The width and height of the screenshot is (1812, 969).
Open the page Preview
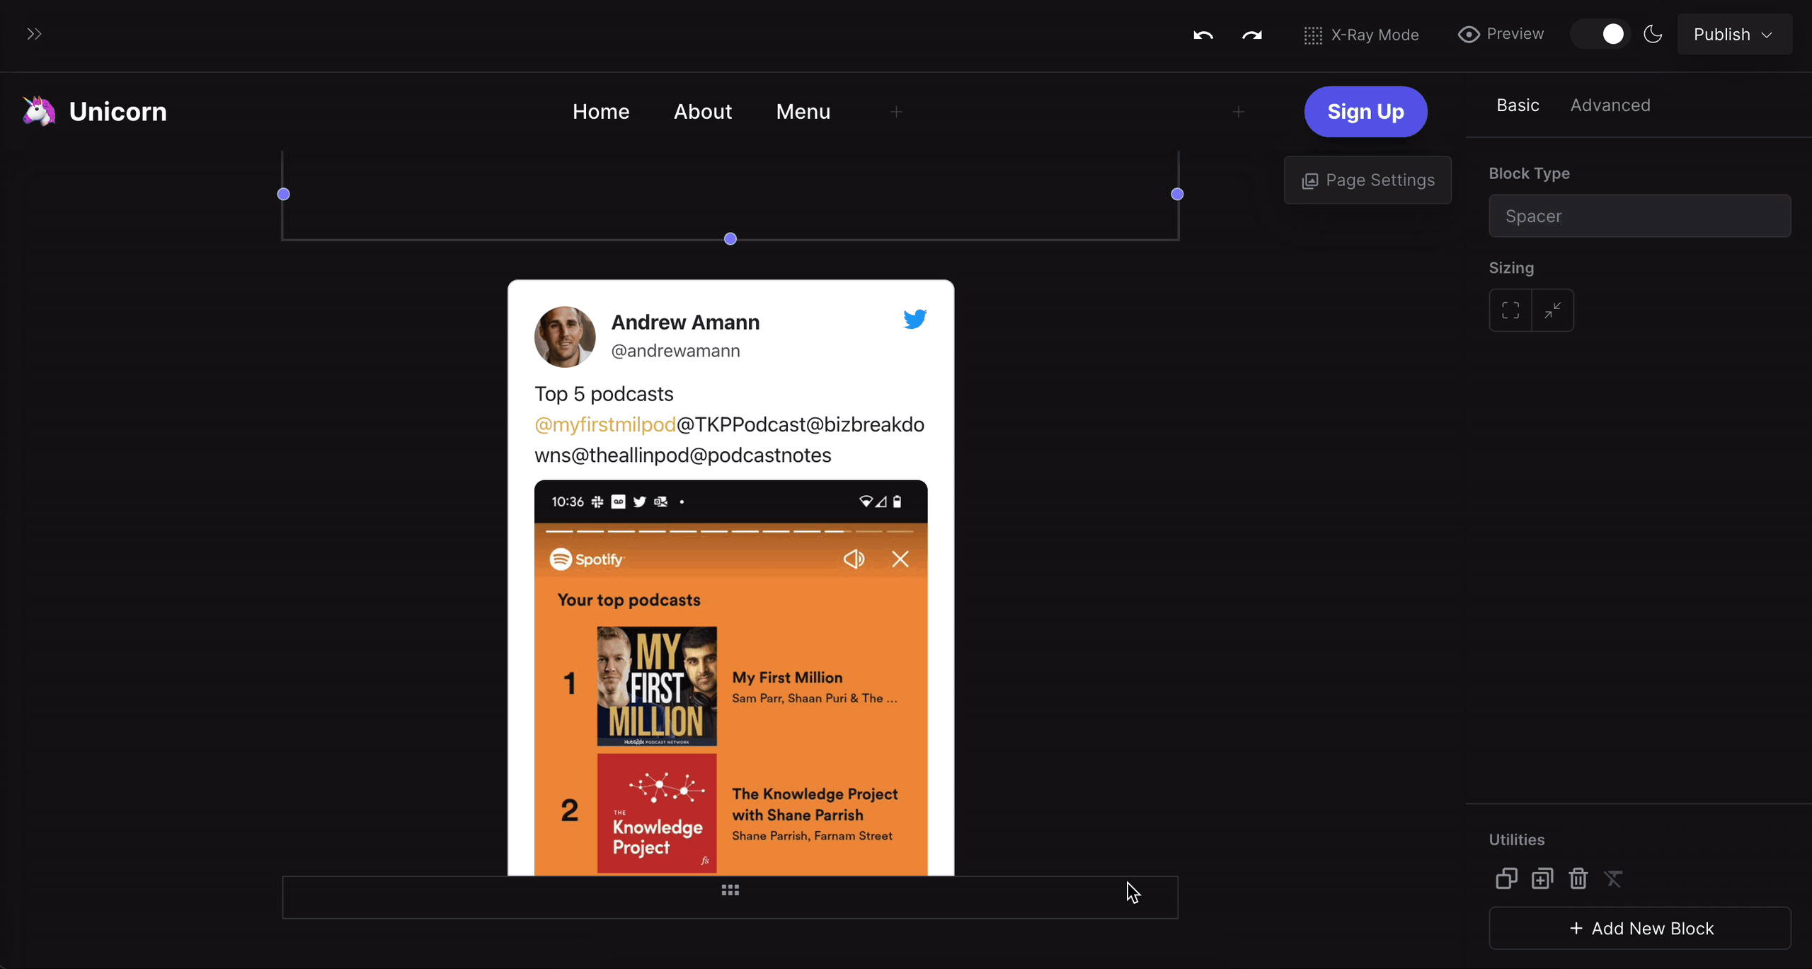[1501, 34]
